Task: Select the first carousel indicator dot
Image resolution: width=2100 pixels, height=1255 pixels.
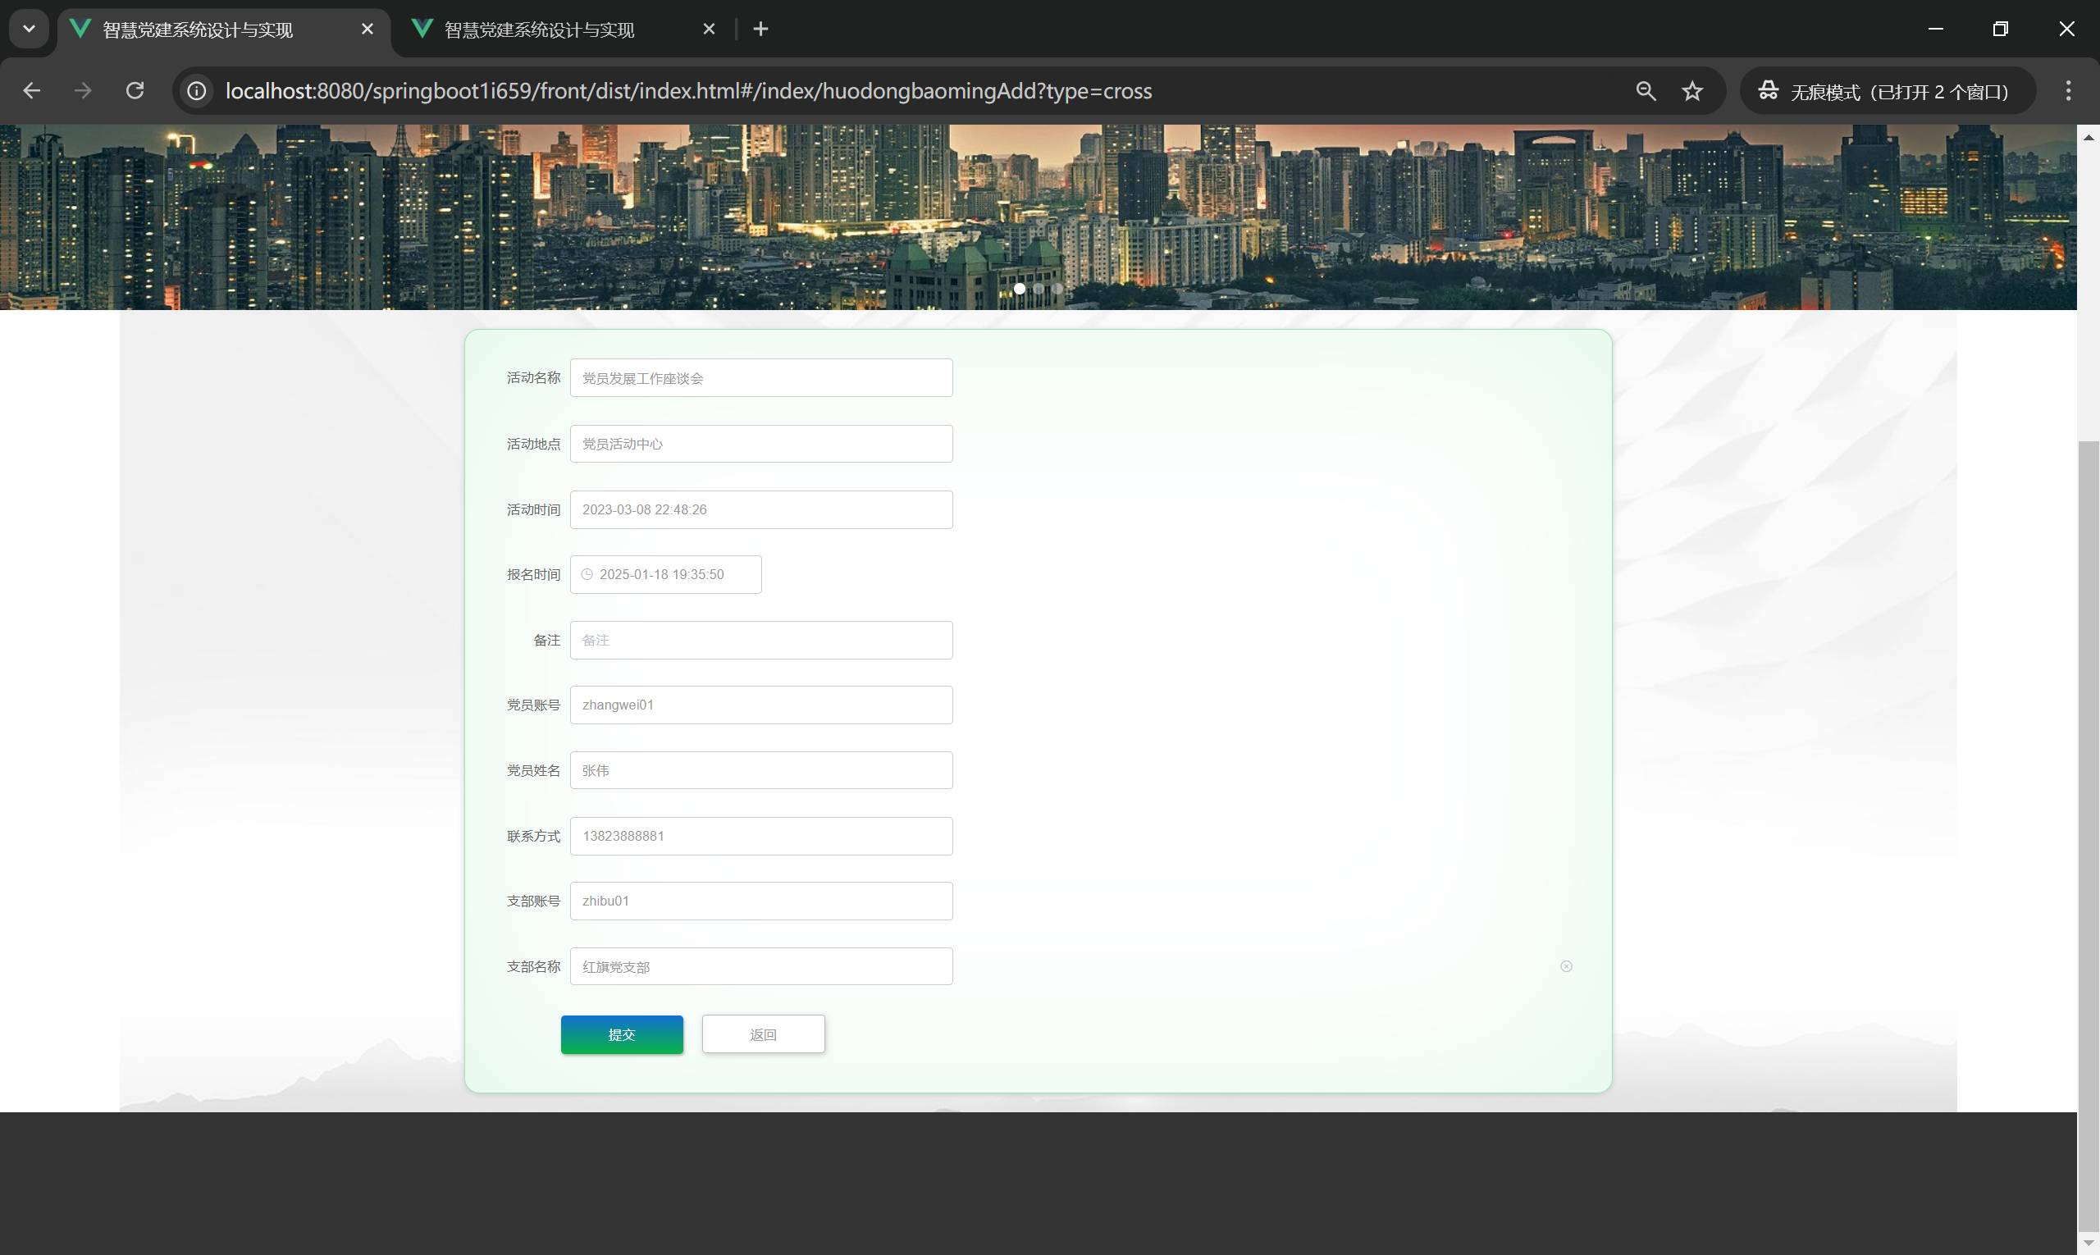Action: 1019,289
